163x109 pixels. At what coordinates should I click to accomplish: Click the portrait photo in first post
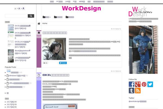pyautogui.click(x=54, y=49)
